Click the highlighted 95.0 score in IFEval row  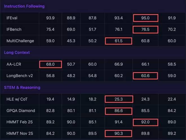click(145, 18)
